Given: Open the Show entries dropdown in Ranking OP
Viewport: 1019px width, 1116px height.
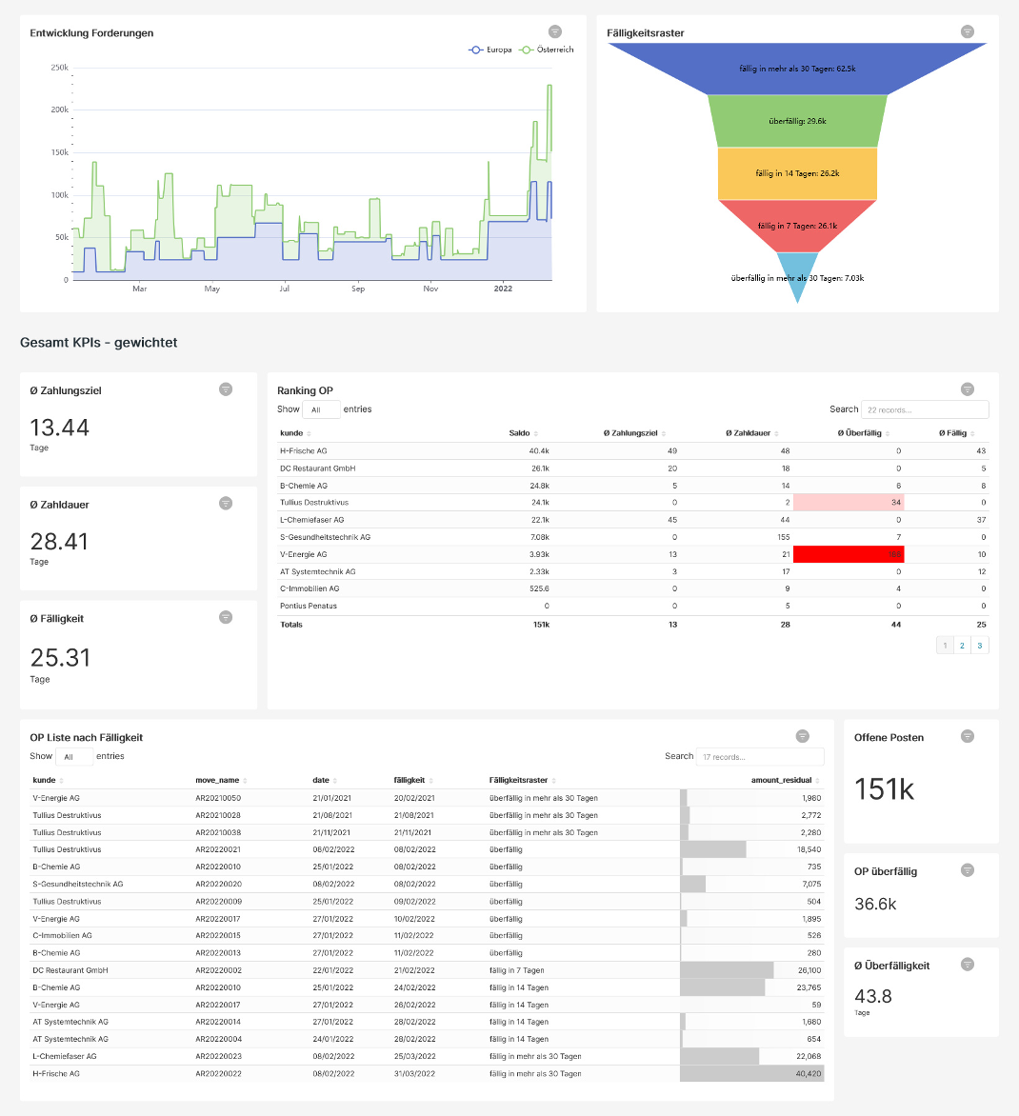Looking at the screenshot, I should point(321,409).
